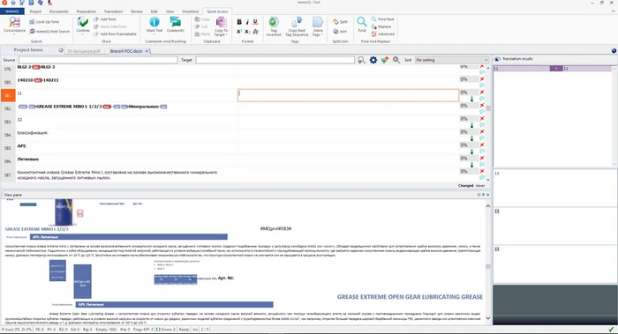Click the green filter icon with orange plus

tap(385, 60)
